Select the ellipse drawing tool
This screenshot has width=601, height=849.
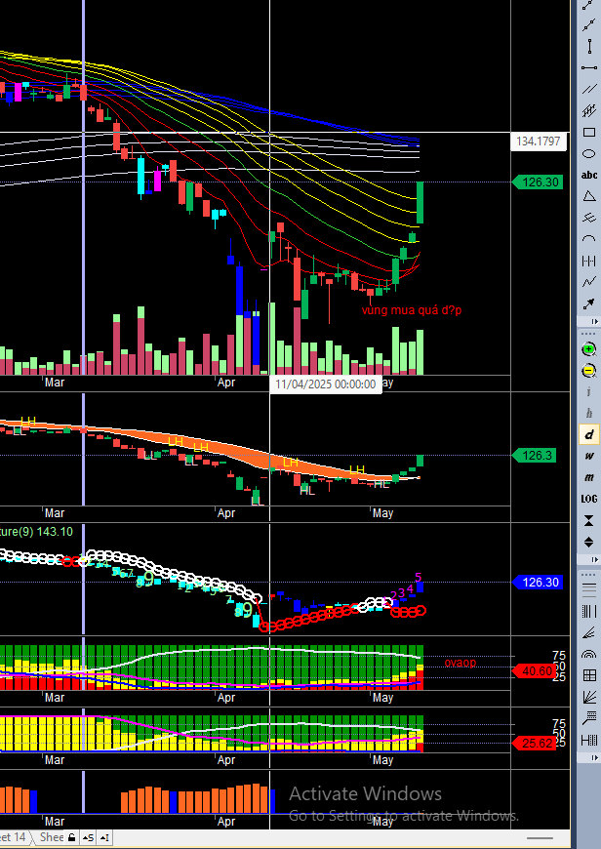click(589, 154)
